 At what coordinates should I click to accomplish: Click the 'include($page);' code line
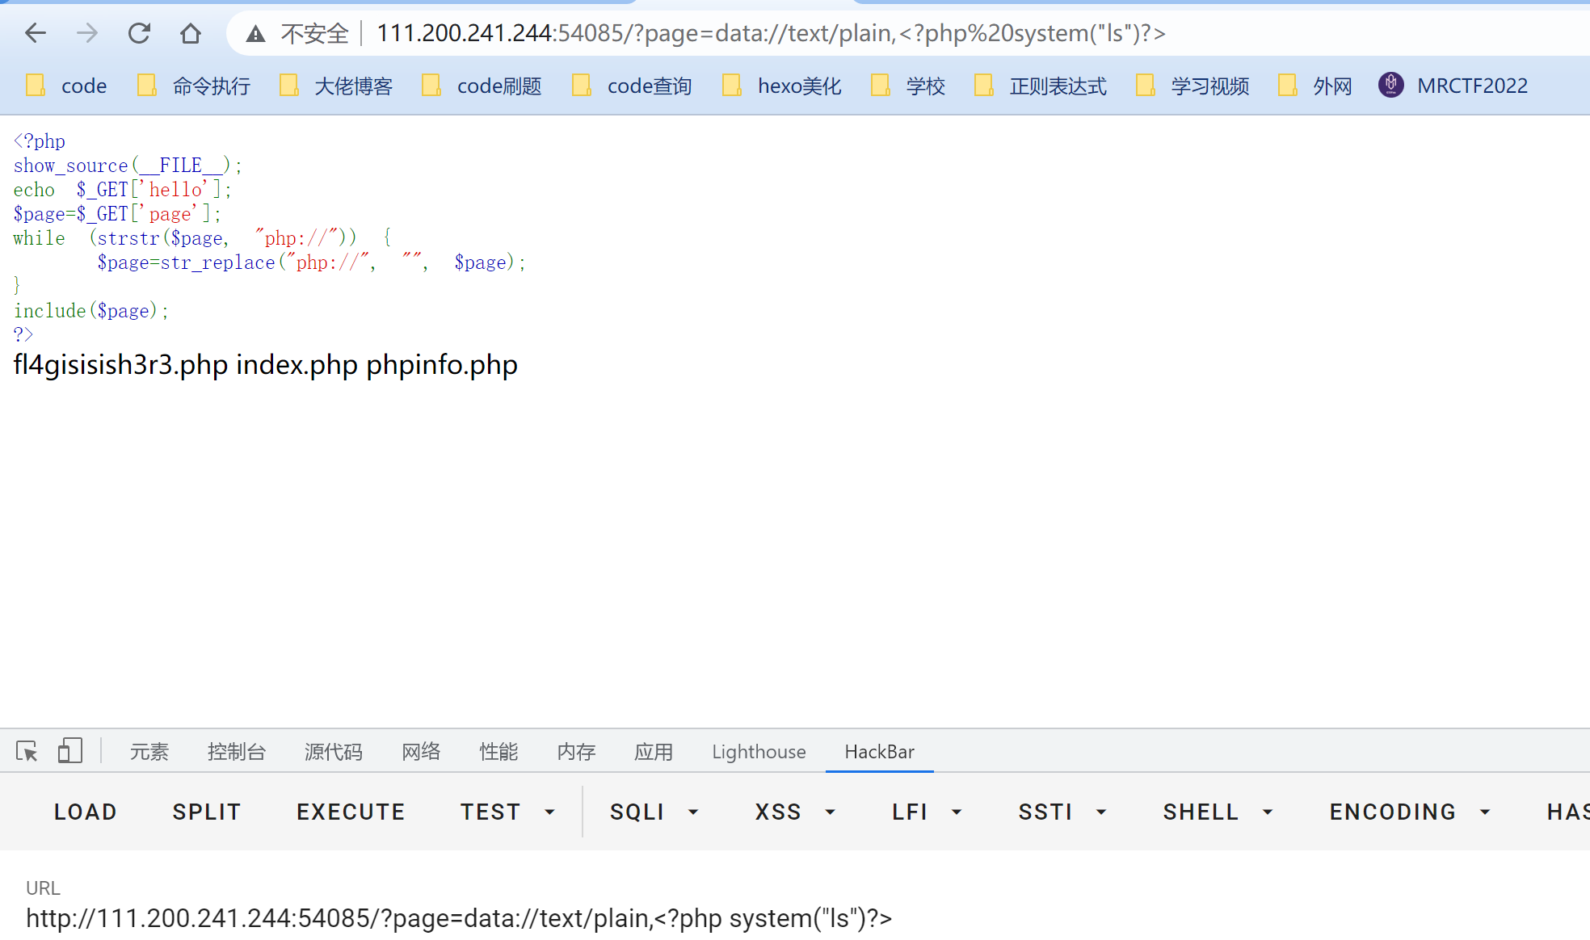coord(91,311)
